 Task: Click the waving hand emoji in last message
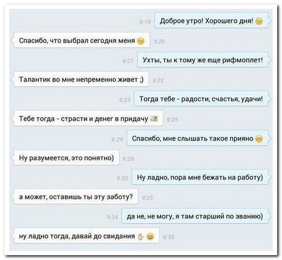coord(141,236)
